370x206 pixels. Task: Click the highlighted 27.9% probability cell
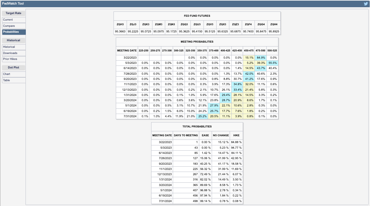click(x=214, y=105)
